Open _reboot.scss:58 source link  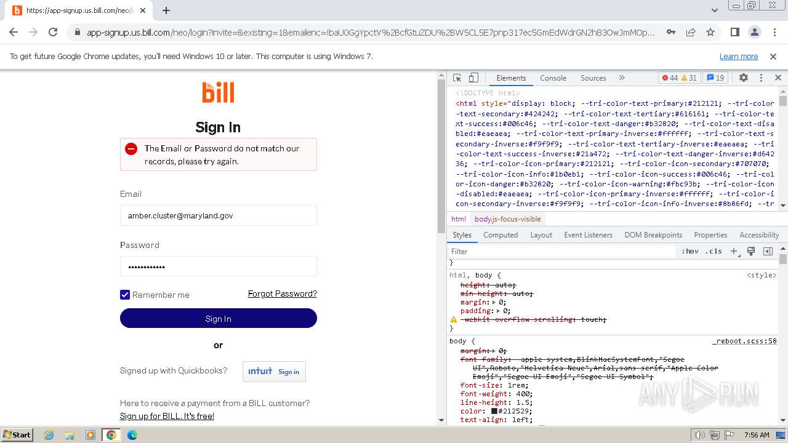pos(744,341)
